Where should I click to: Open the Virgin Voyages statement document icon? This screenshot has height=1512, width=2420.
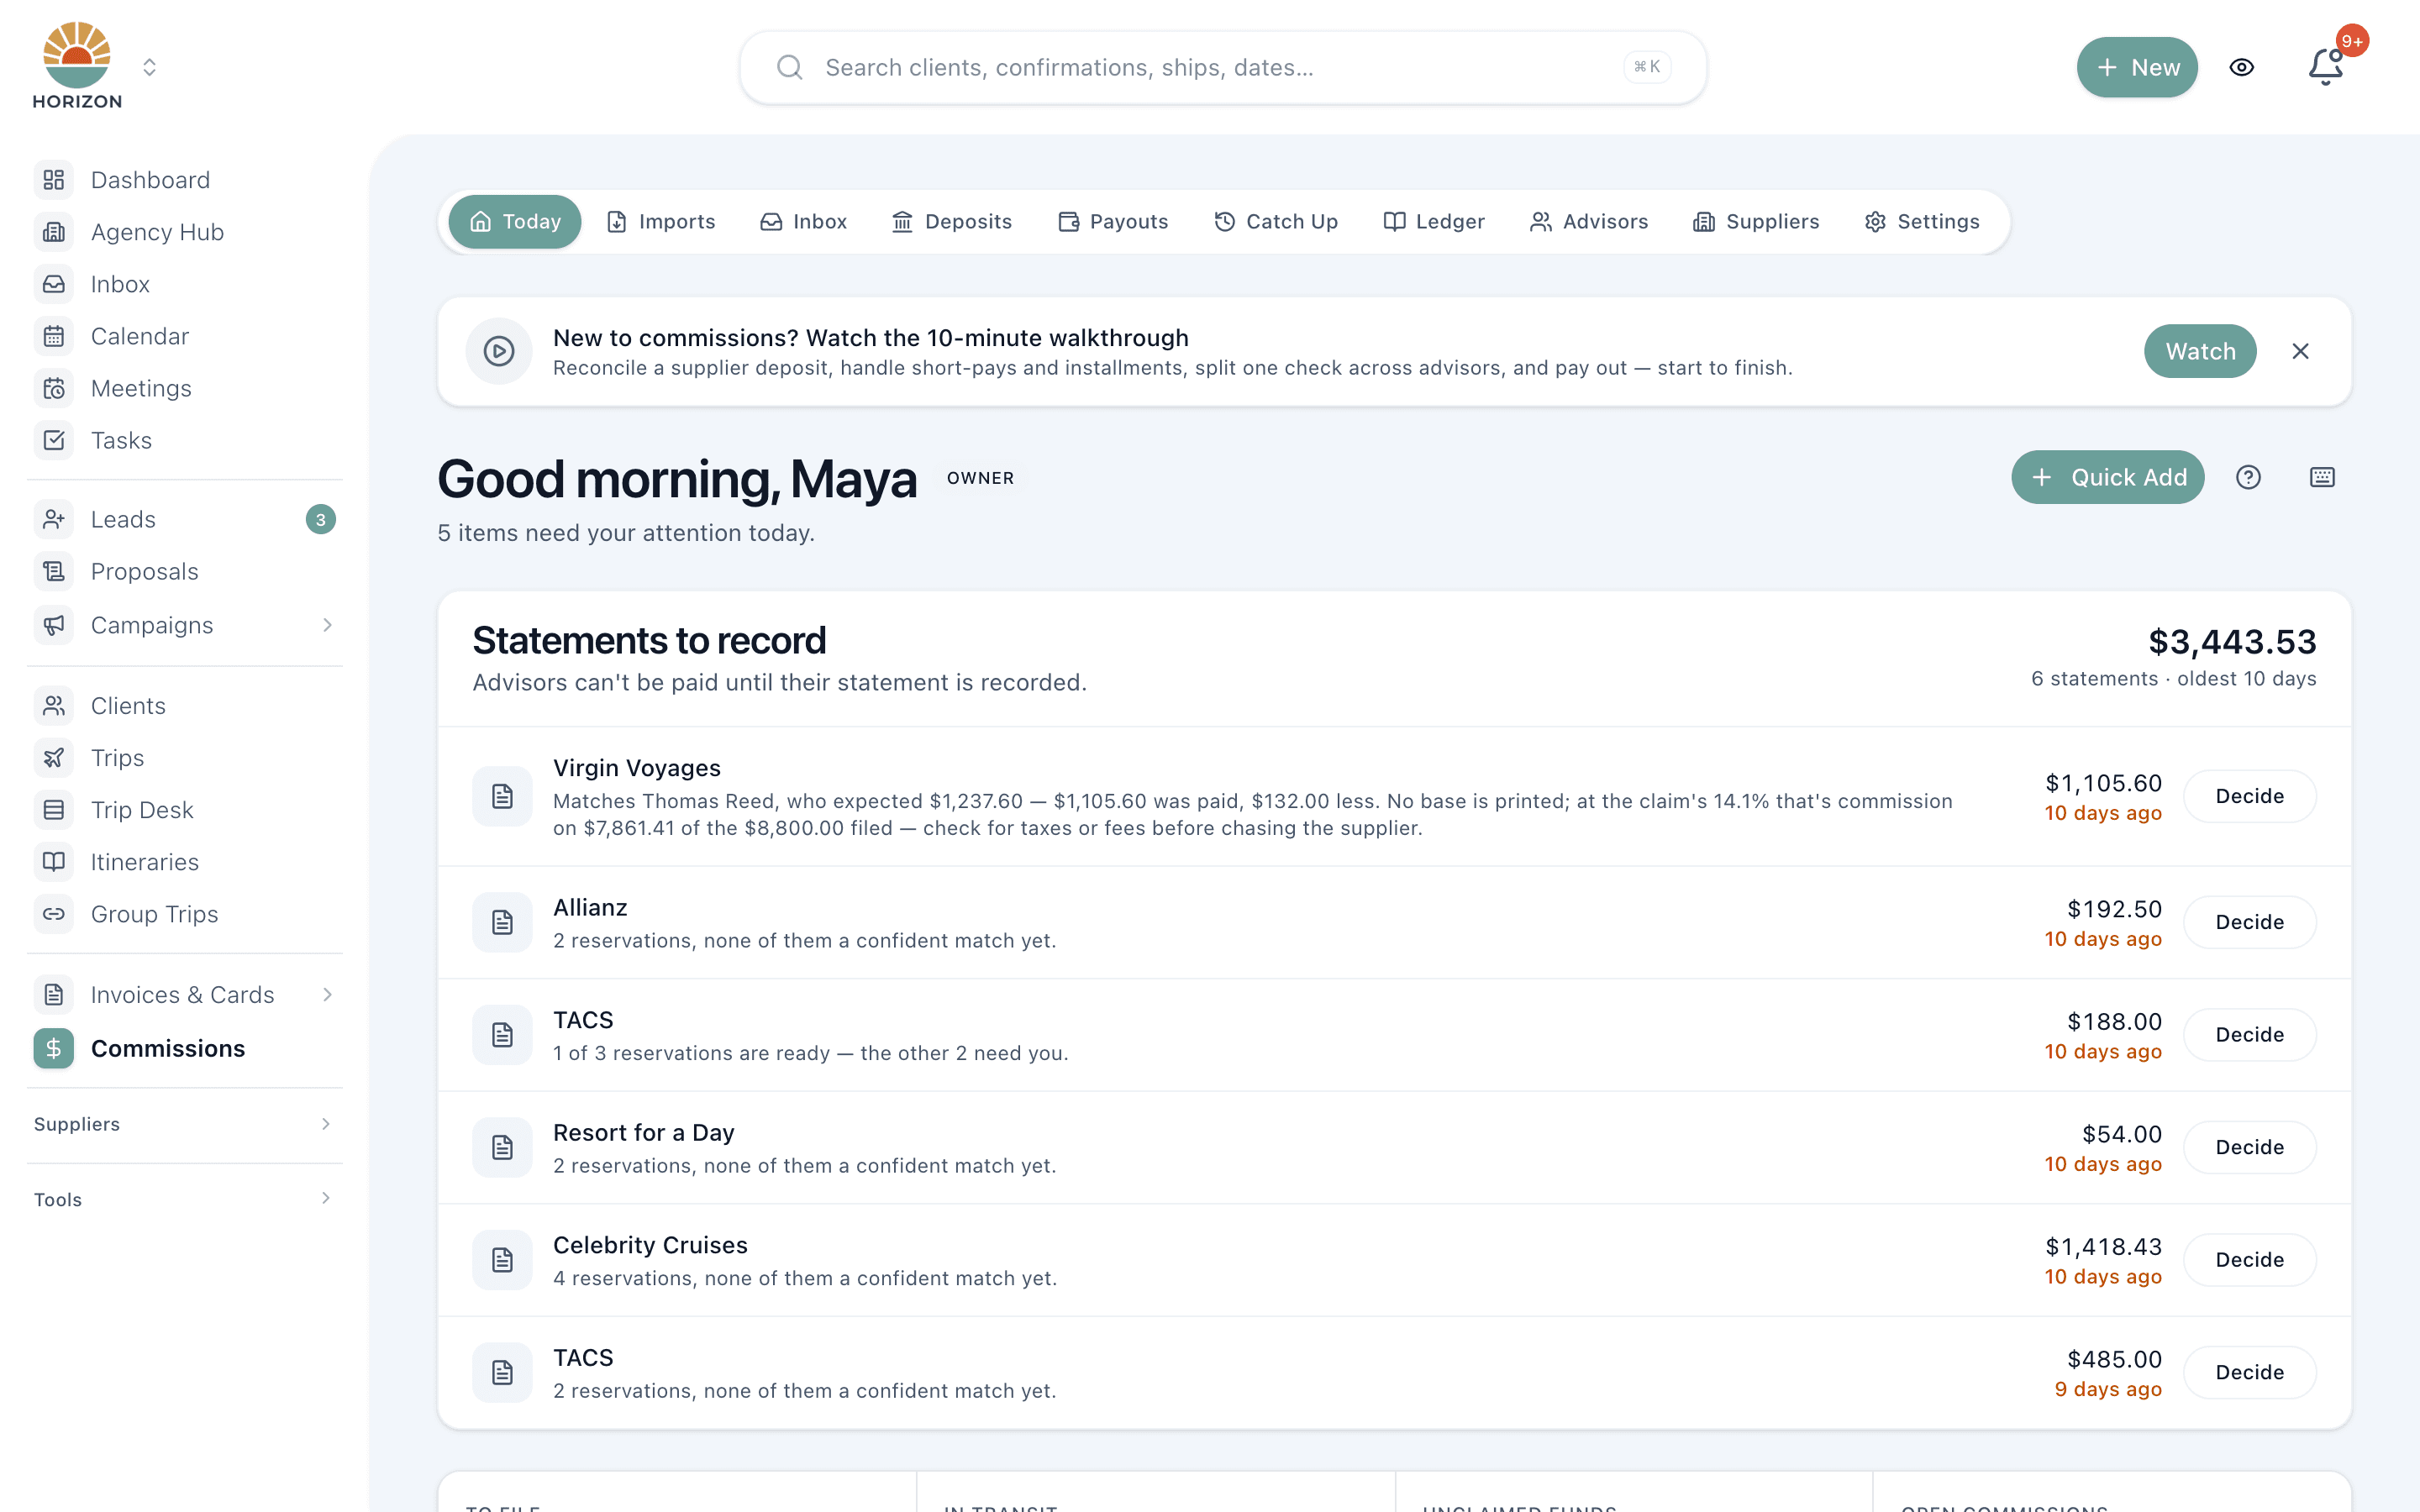(x=502, y=796)
